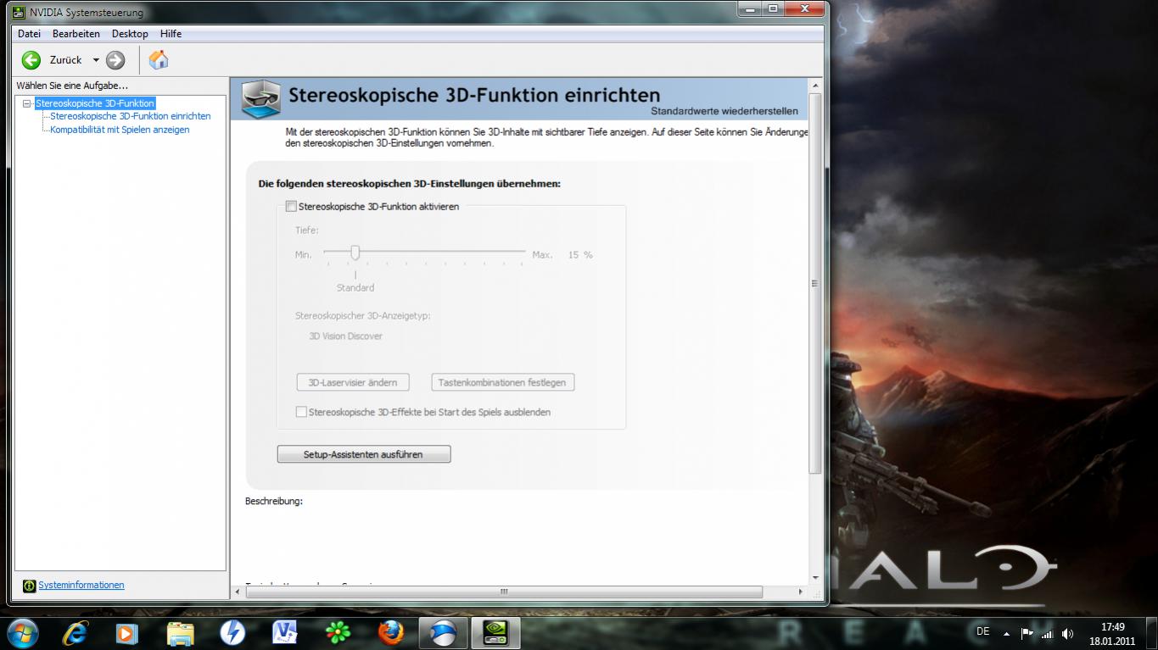Collapse Stereoskopische 3D-Funktion tree node
1158x650 pixels.
pos(27,103)
